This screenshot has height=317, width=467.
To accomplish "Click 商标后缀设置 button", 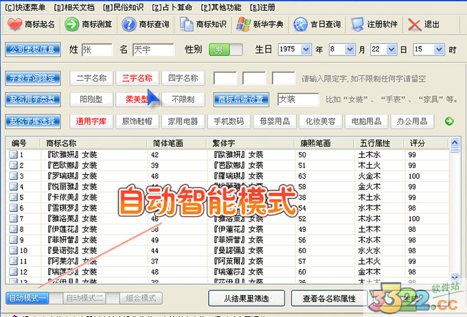I will coord(241,99).
